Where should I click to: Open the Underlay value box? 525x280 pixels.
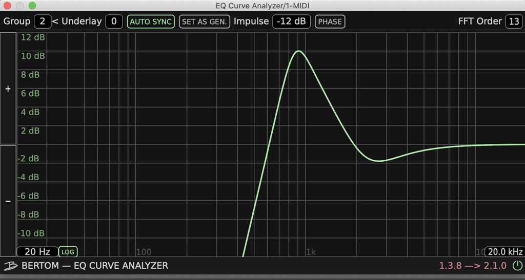[x=114, y=22]
